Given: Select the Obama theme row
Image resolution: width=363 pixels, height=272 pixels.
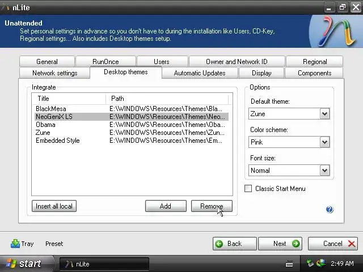Looking at the screenshot, I should [132, 125].
